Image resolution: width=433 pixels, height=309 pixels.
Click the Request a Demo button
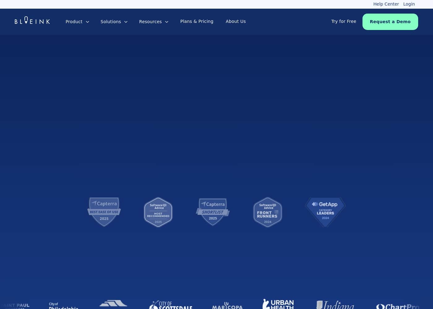[390, 22]
